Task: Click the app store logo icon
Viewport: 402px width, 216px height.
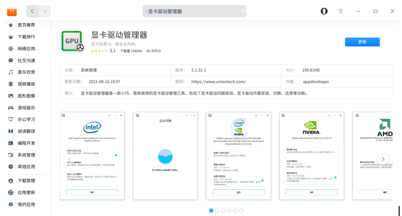Action: tap(12, 11)
